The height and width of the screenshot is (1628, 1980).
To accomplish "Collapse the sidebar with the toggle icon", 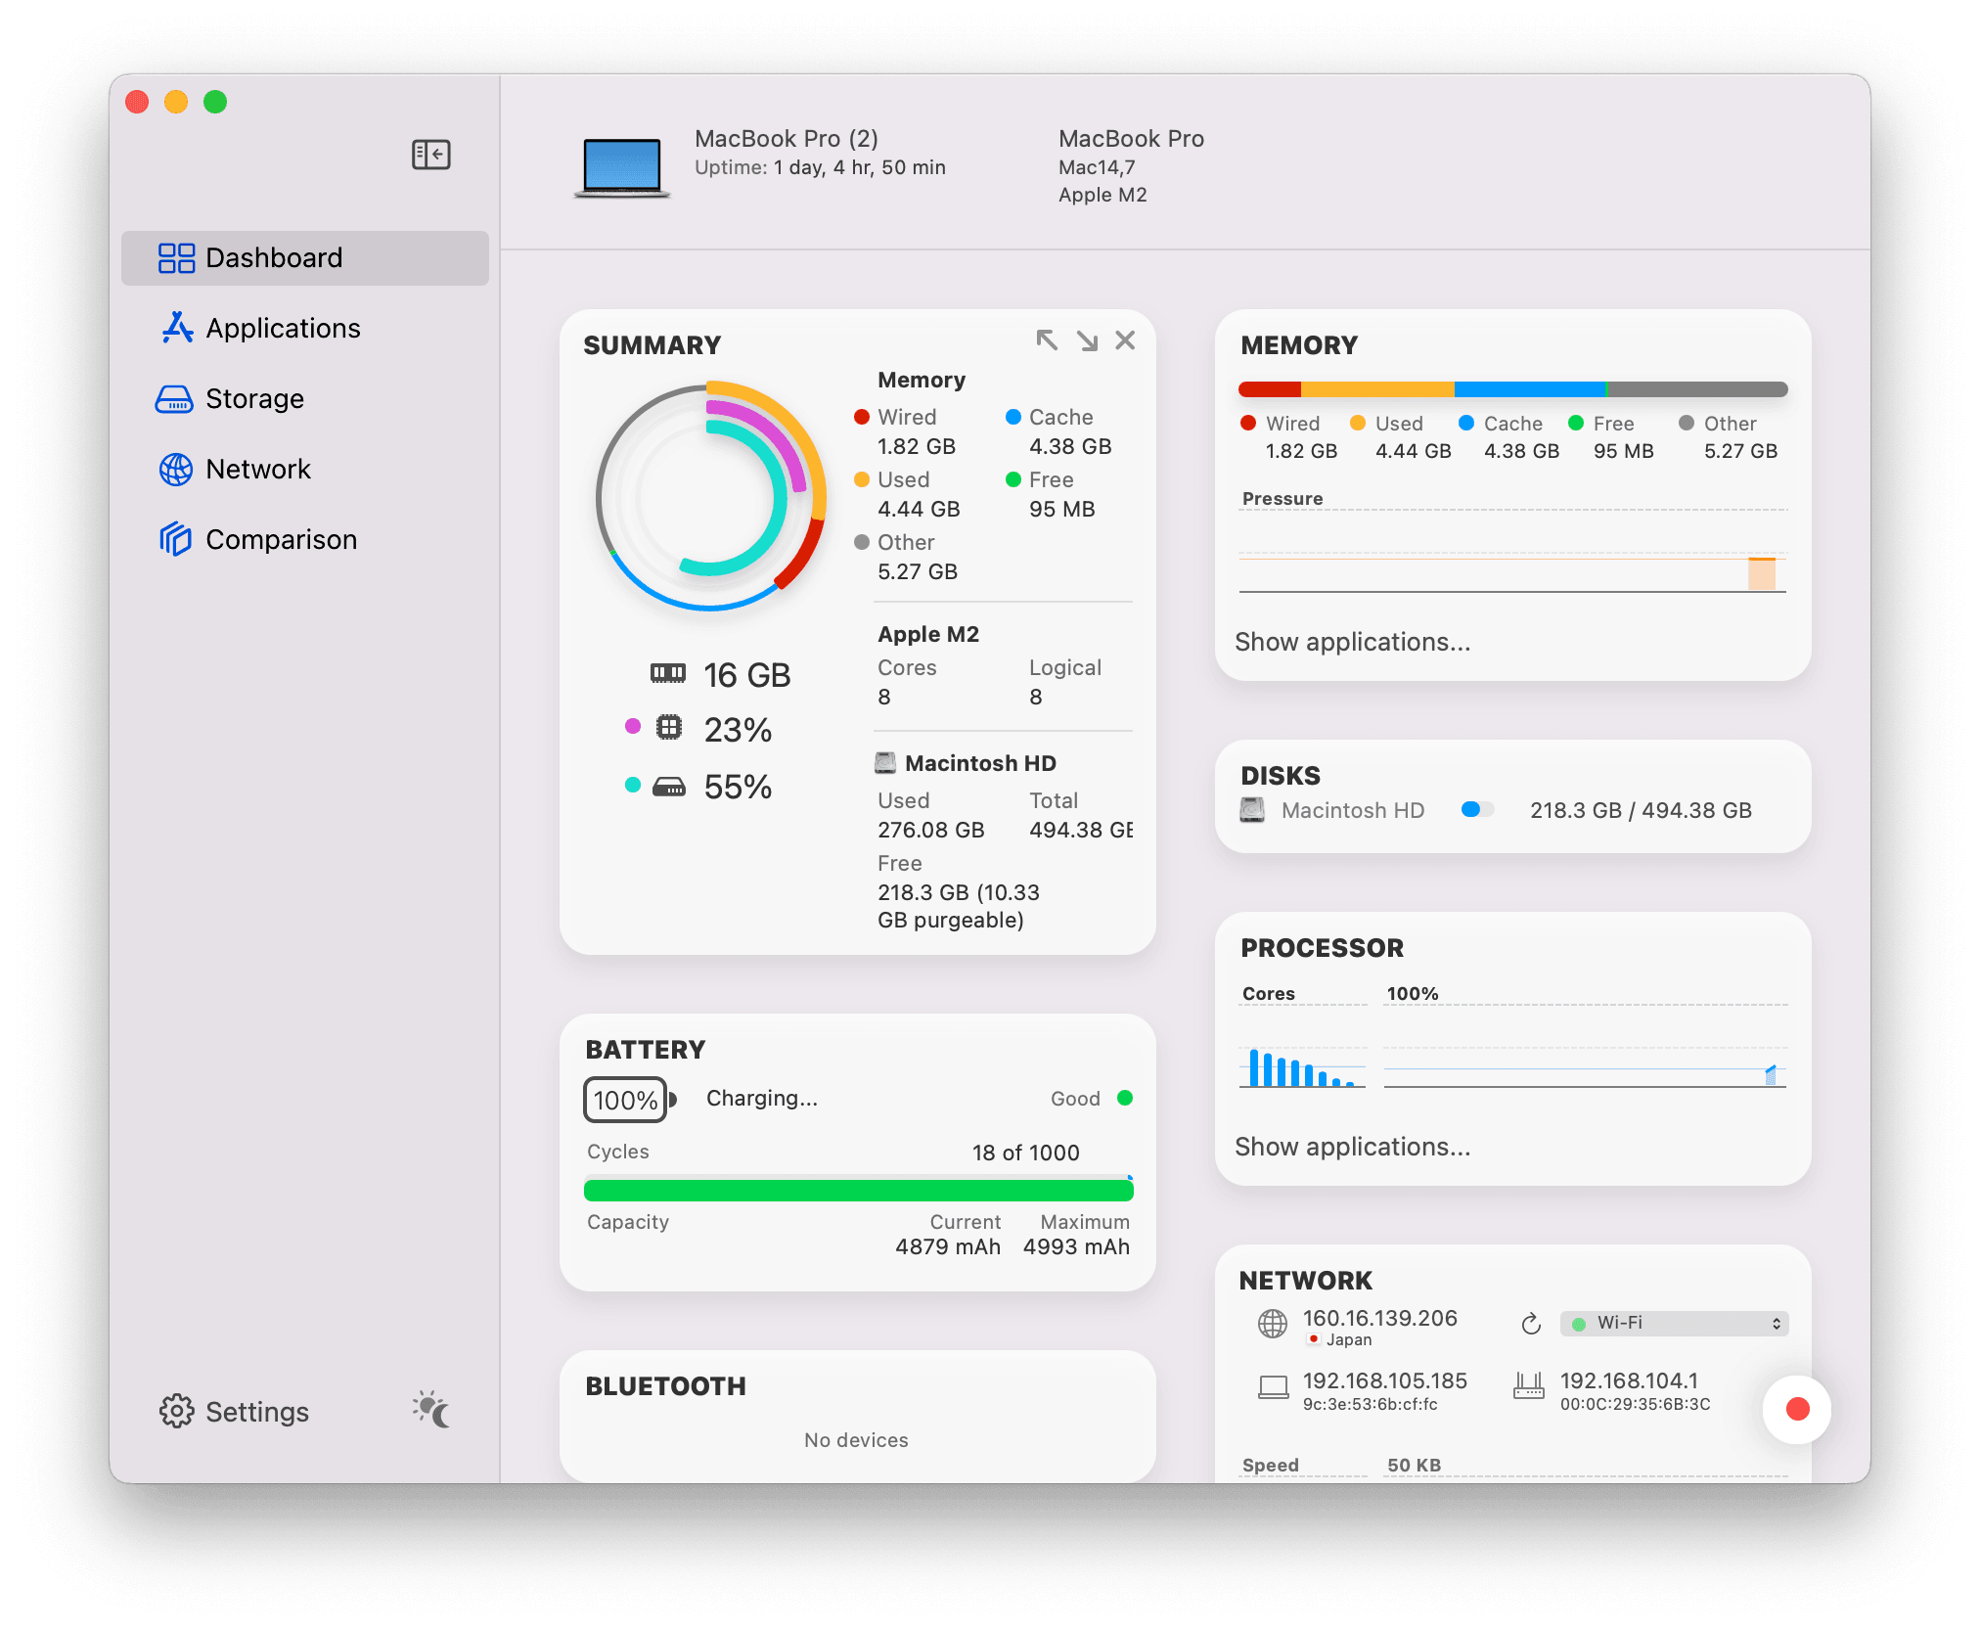I will click(x=430, y=155).
